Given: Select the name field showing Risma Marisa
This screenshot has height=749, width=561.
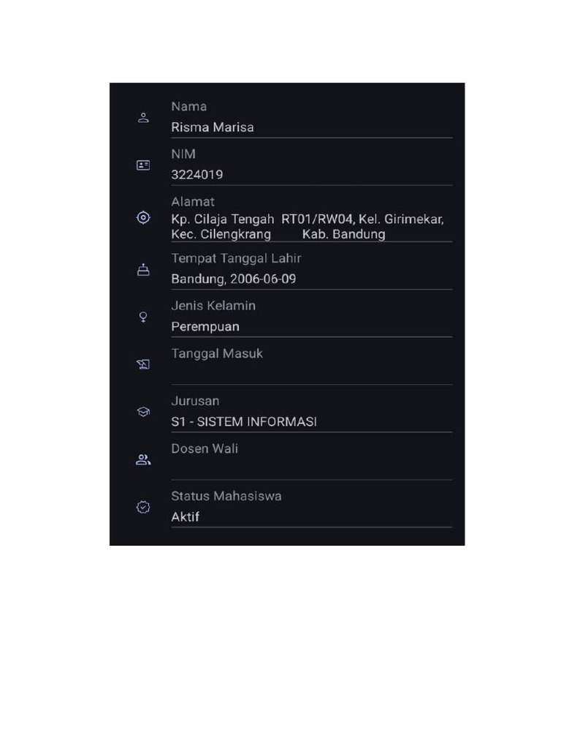Looking at the screenshot, I should (x=213, y=127).
